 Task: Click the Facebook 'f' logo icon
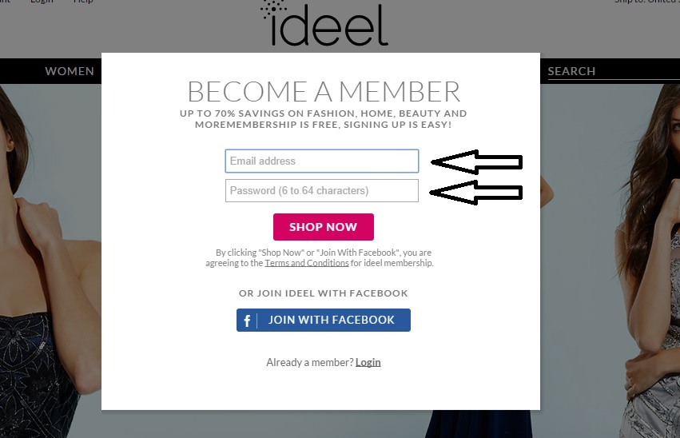tap(248, 321)
